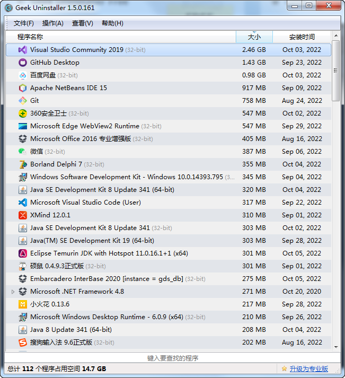This screenshot has width=345, height=378.
Task: Click the Sep 06, 2022 install date
Action: [302, 152]
